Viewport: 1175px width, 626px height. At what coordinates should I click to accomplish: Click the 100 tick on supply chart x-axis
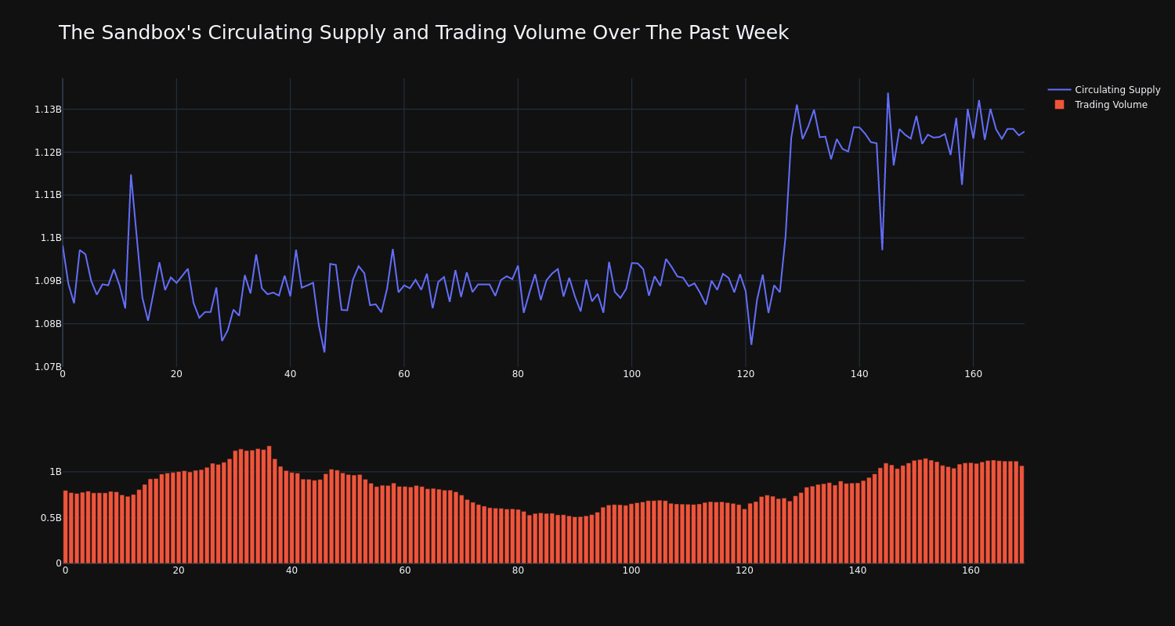point(631,374)
